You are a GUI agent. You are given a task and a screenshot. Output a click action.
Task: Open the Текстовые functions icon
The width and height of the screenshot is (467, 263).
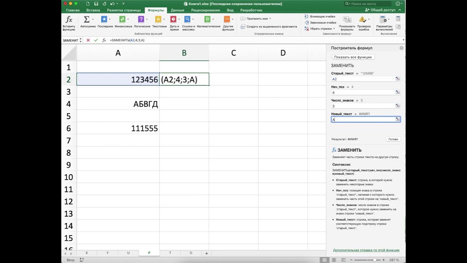(158, 19)
